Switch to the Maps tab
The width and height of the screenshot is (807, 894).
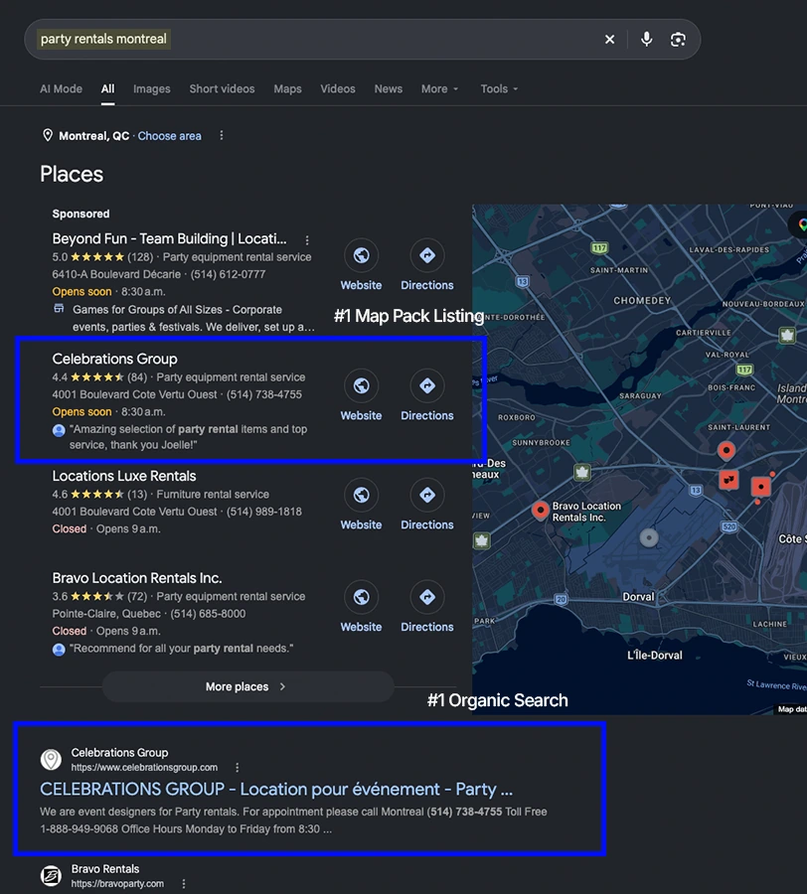[x=287, y=89]
